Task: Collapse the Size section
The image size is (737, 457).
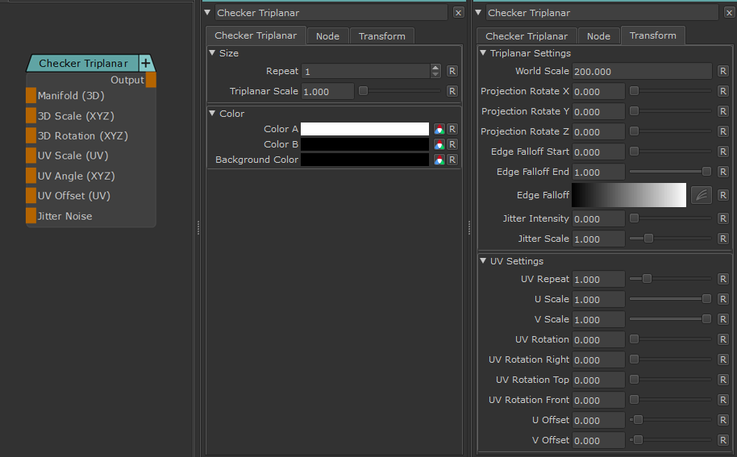Action: tap(212, 53)
